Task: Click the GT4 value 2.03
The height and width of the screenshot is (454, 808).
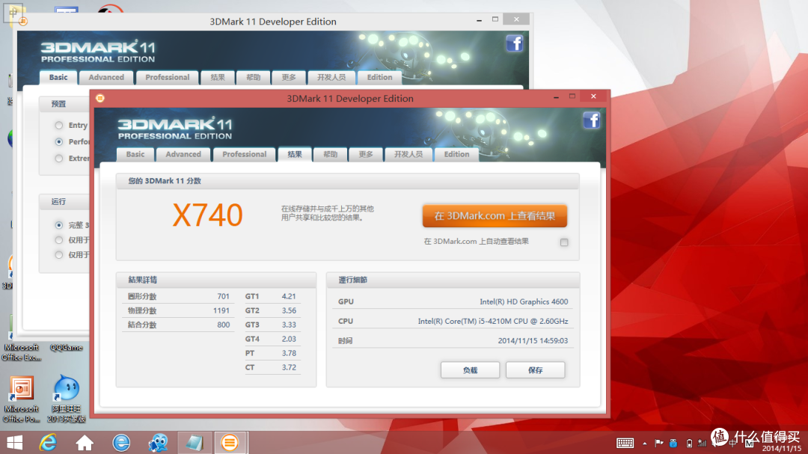Action: click(x=289, y=339)
